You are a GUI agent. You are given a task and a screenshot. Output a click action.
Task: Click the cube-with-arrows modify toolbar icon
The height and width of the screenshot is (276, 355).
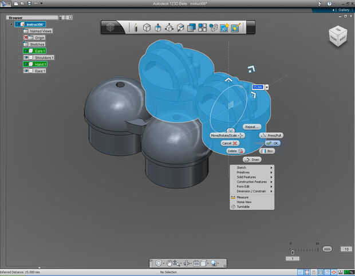tap(169, 27)
